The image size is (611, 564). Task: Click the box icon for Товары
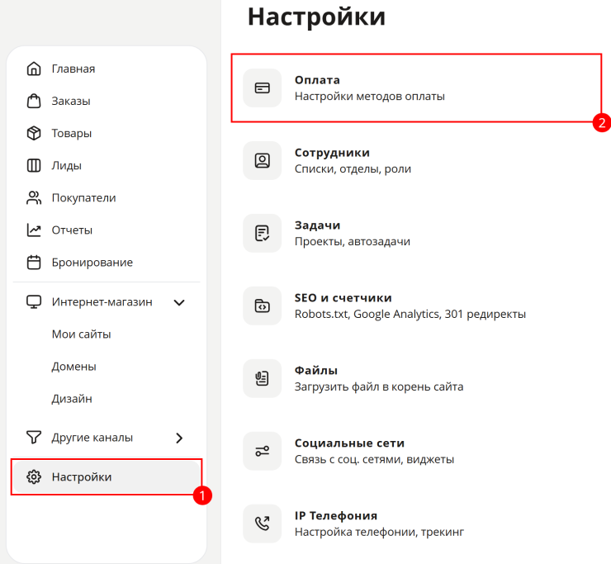pos(34,133)
